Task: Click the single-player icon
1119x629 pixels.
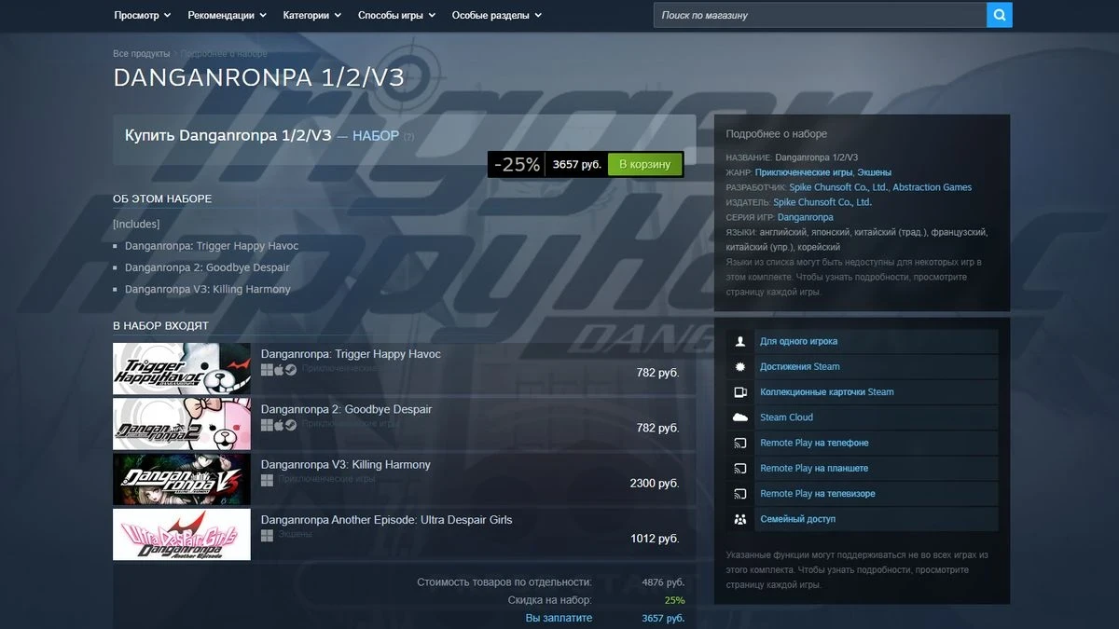Action: (740, 341)
